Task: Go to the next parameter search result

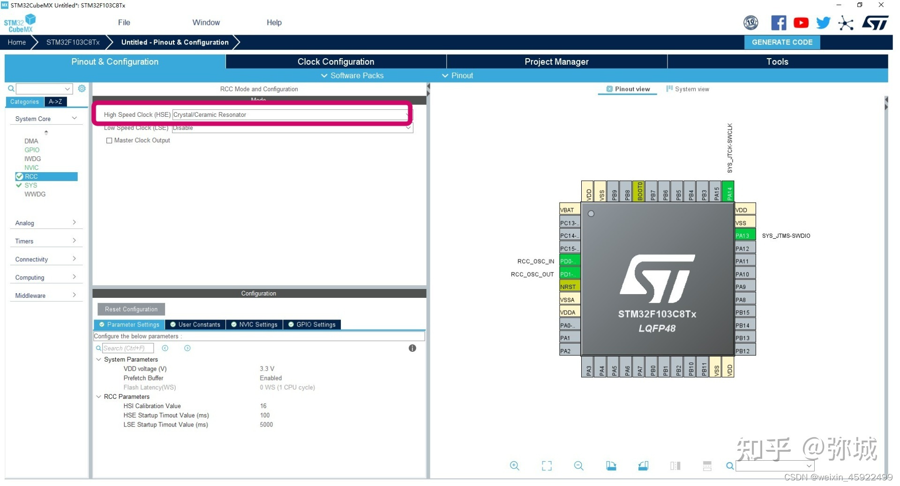Action: [187, 349]
